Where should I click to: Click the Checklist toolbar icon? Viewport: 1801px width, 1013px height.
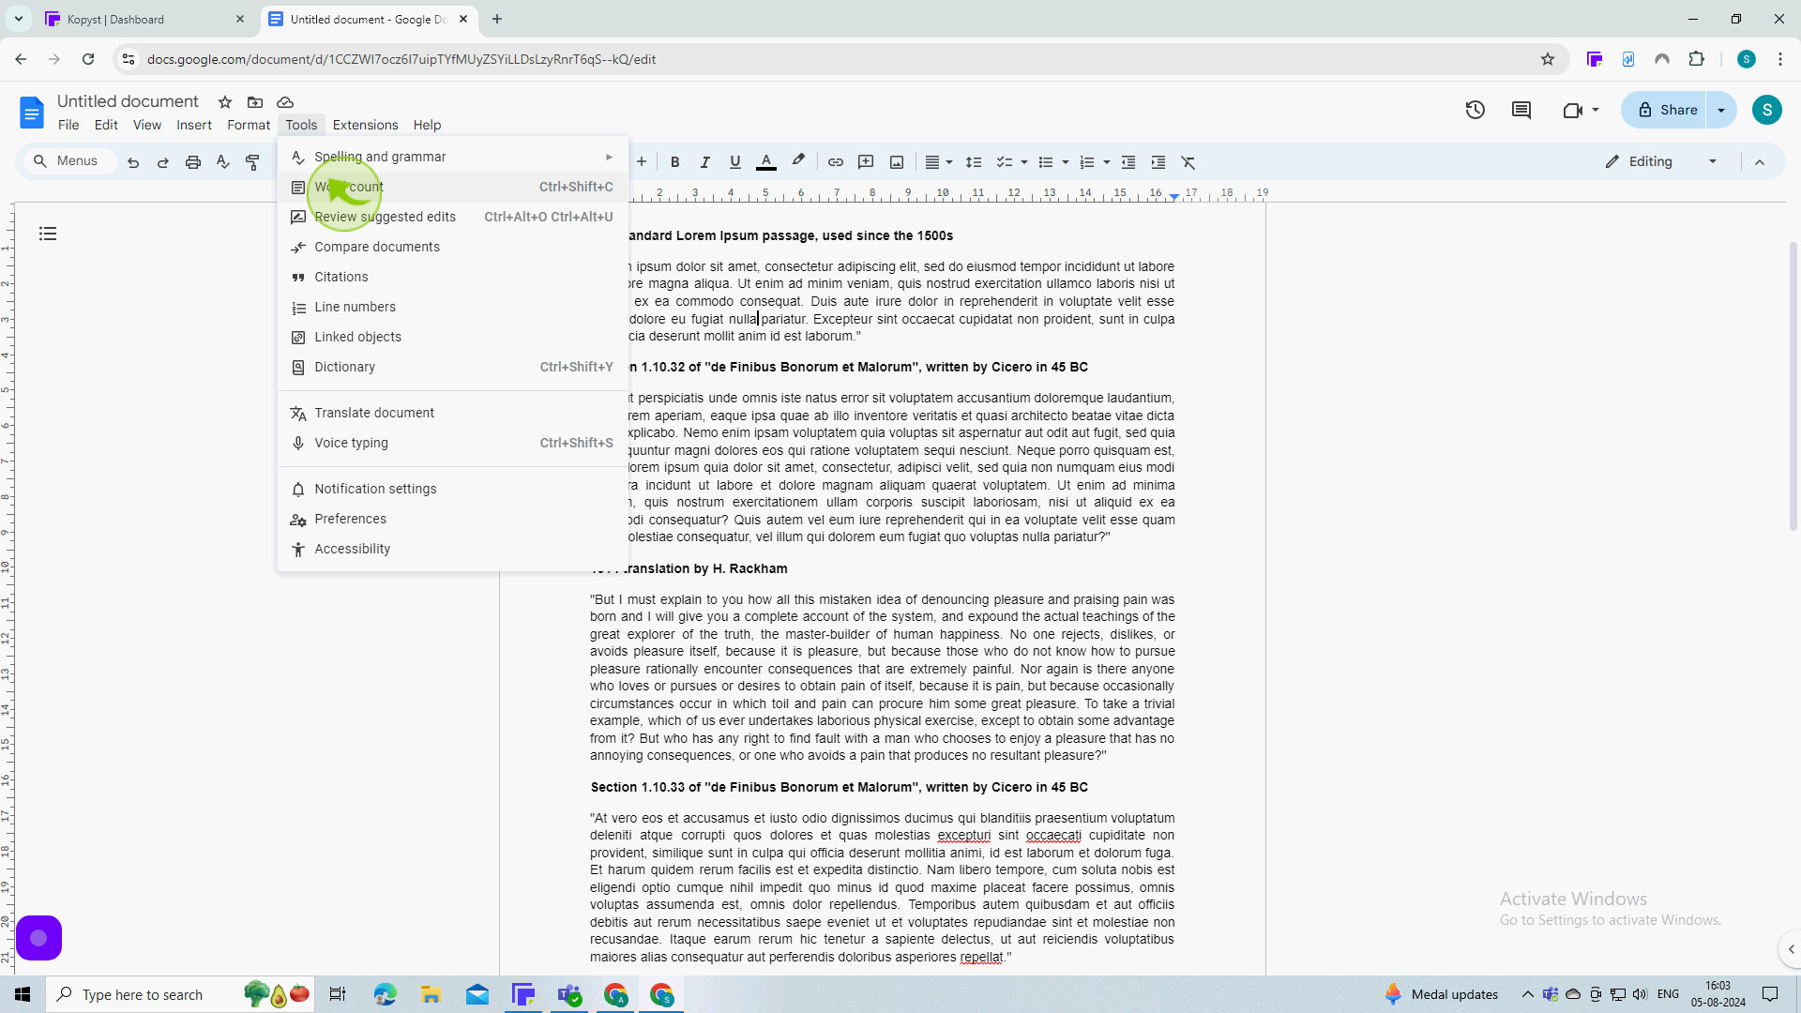[1004, 162]
